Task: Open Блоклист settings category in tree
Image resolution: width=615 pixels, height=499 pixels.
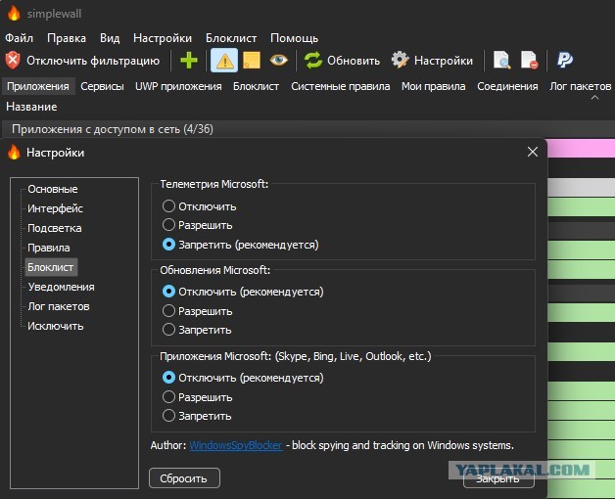Action: click(x=51, y=267)
